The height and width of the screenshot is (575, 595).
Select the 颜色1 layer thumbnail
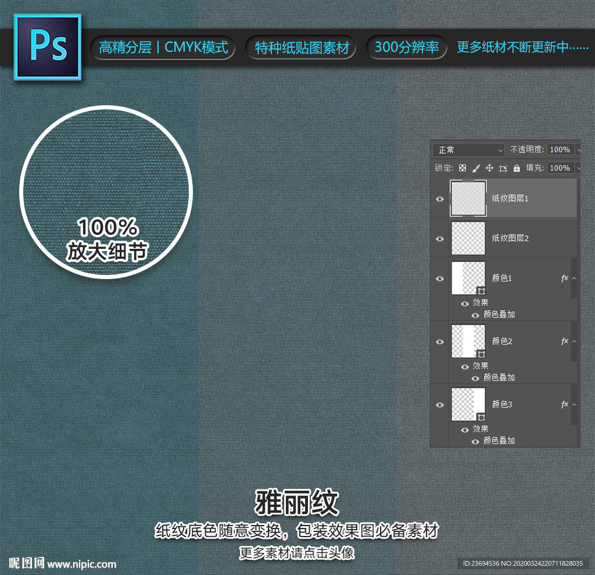pos(468,278)
